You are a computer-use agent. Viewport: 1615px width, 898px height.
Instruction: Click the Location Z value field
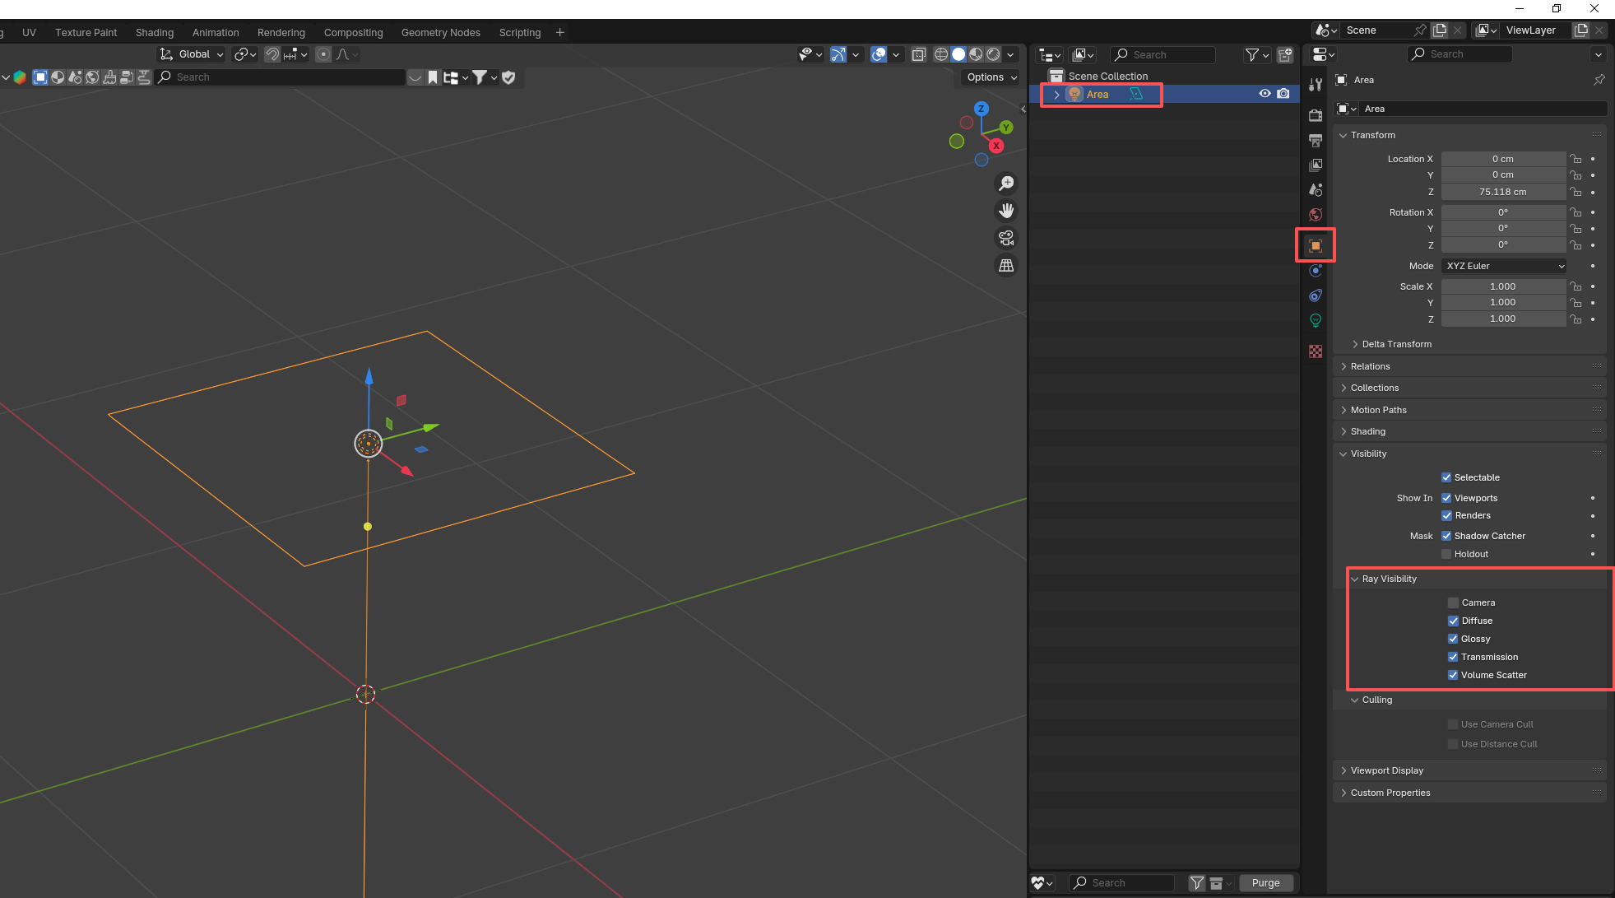(x=1503, y=192)
